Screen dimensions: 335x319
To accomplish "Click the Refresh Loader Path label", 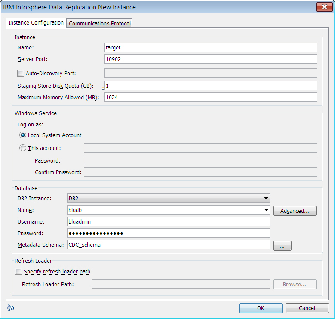I will coord(48,285).
